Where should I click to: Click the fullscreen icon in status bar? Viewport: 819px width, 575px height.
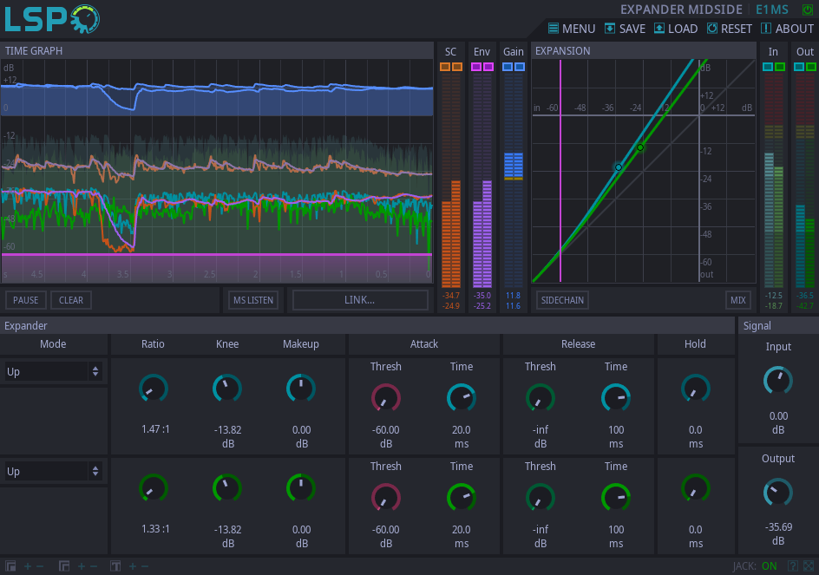point(809,566)
